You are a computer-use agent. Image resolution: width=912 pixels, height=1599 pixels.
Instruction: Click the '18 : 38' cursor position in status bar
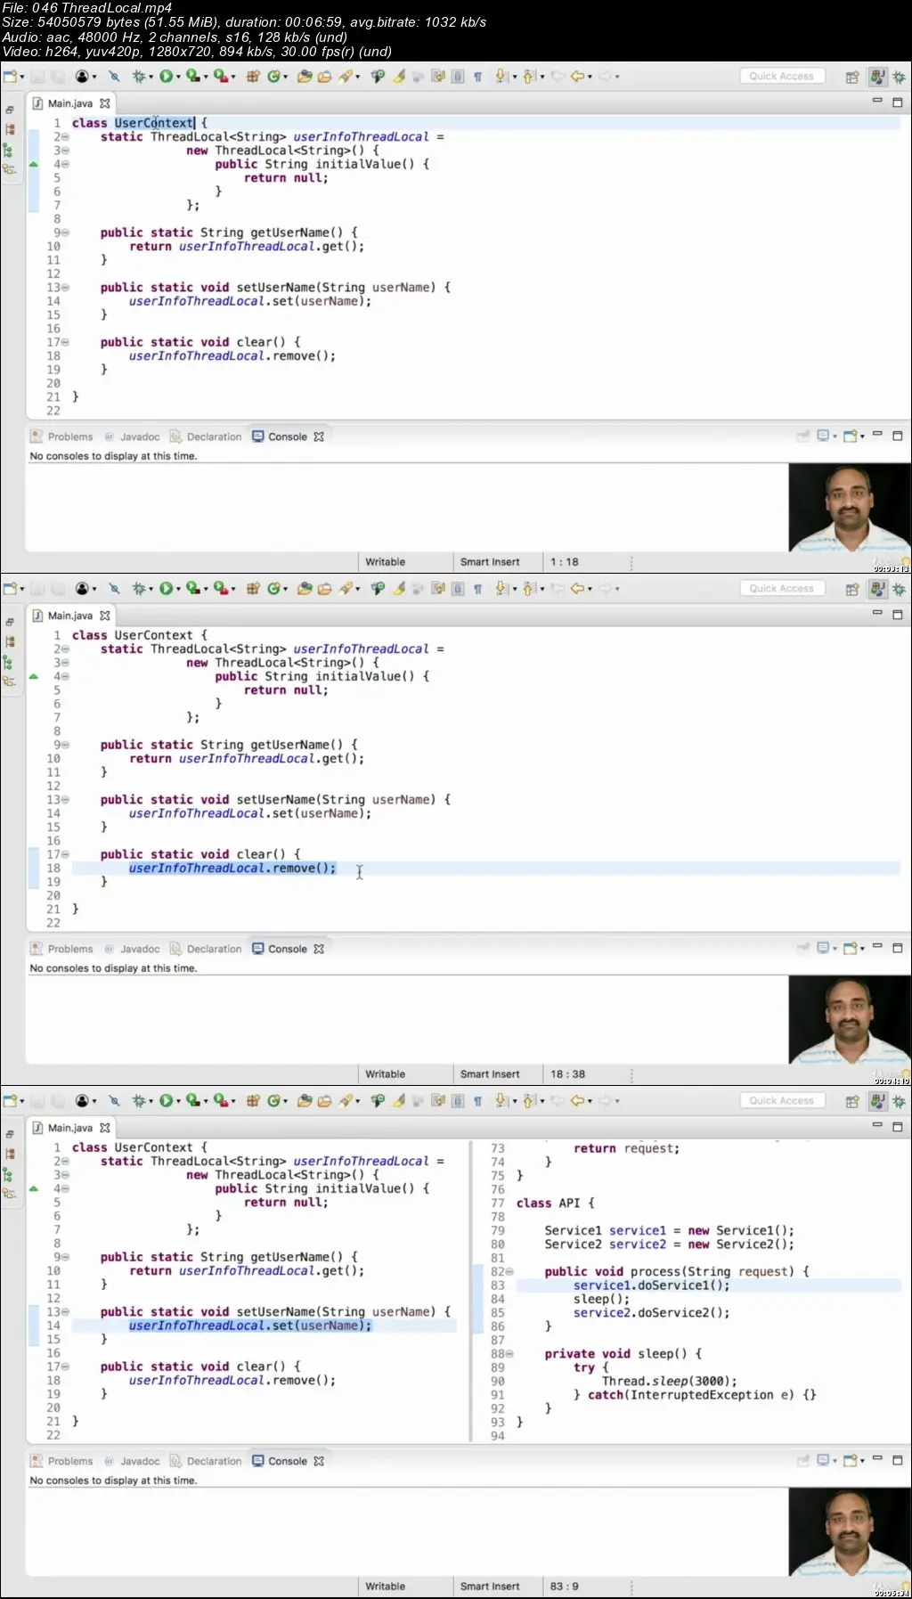point(567,1074)
